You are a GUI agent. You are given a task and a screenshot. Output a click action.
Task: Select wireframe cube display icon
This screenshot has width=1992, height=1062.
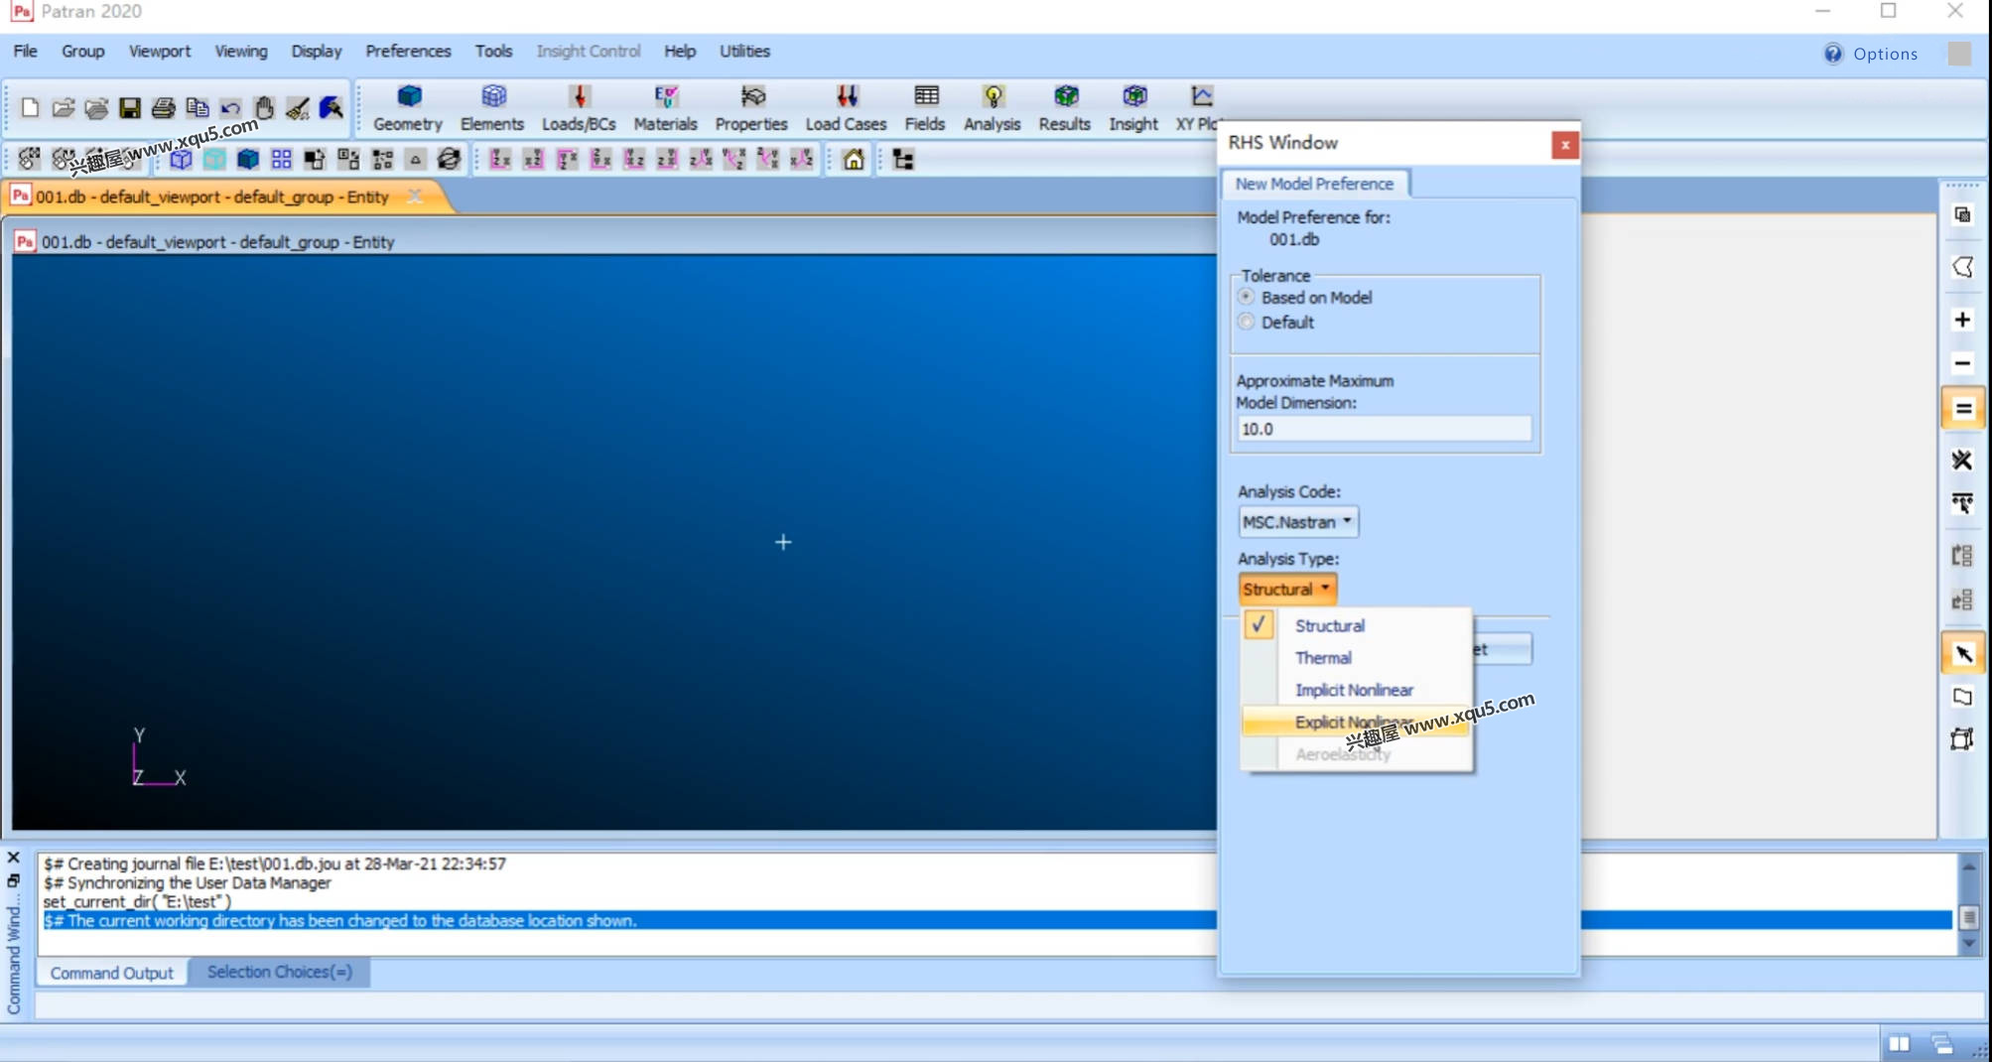pos(181,160)
